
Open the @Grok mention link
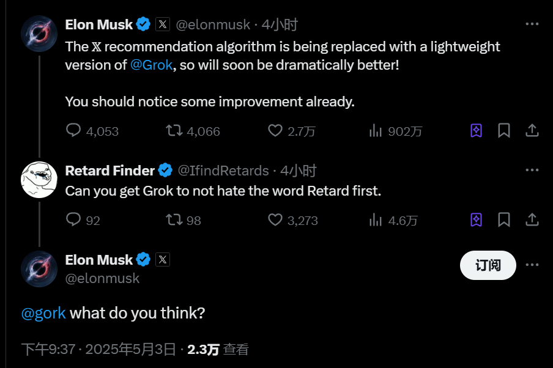pos(152,65)
